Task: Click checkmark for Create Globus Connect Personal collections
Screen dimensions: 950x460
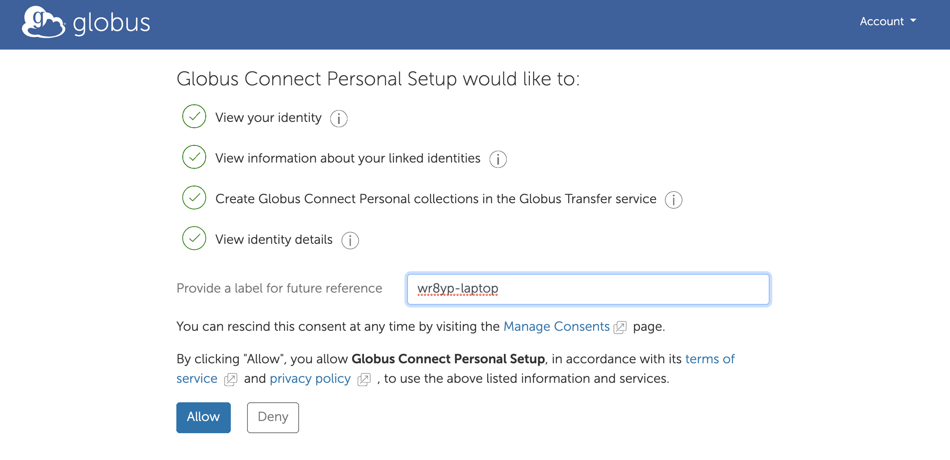Action: pyautogui.click(x=194, y=197)
